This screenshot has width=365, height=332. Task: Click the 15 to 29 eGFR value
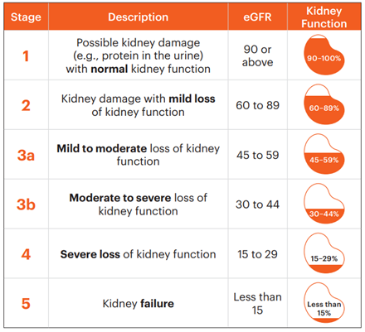point(257,254)
